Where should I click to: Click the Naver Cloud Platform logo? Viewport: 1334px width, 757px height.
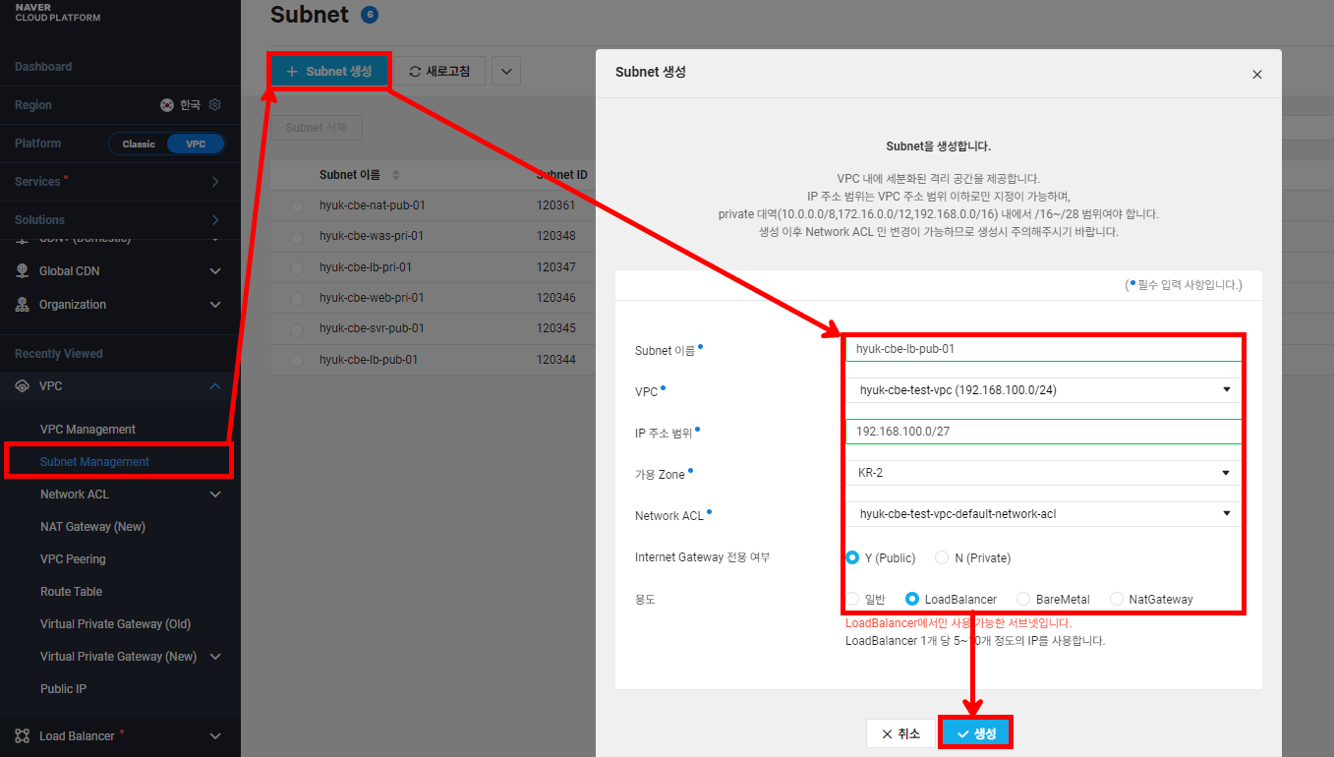(x=58, y=12)
